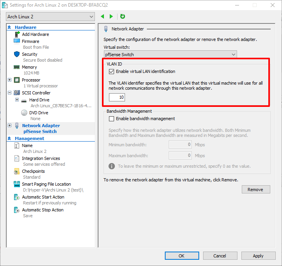Image resolution: width=282 pixels, height=266 pixels.
Task: Click the Firmware monitor icon
Action: (17, 41)
